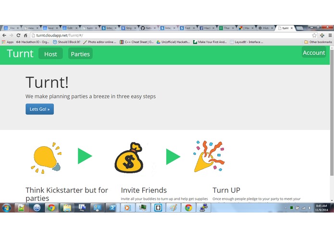Click the light bulb idea image
Image resolution: width=334 pixels, height=237 pixels.
[x=46, y=158]
